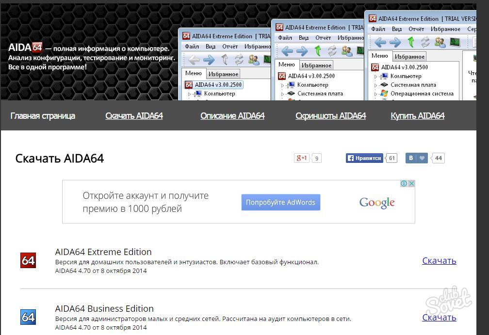
Task: Like the page with Facebook Нравится button
Action: click(x=364, y=158)
